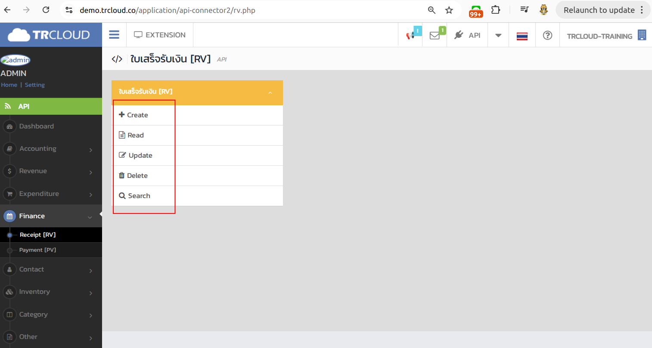Open the API plug menu in header
652x348 pixels.
[x=467, y=35]
